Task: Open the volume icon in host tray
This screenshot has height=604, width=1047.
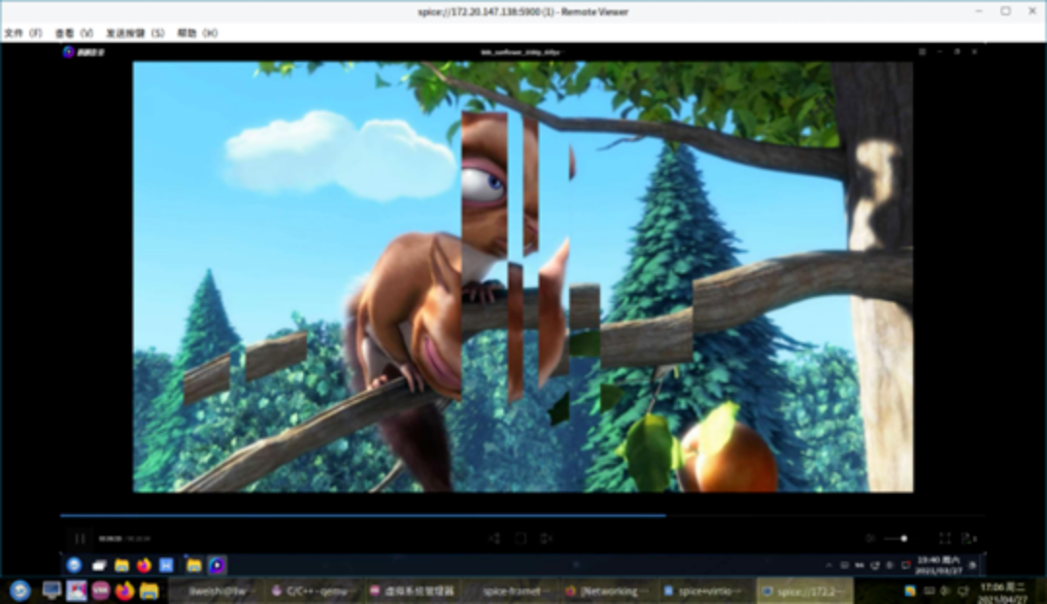Action: pyautogui.click(x=945, y=590)
